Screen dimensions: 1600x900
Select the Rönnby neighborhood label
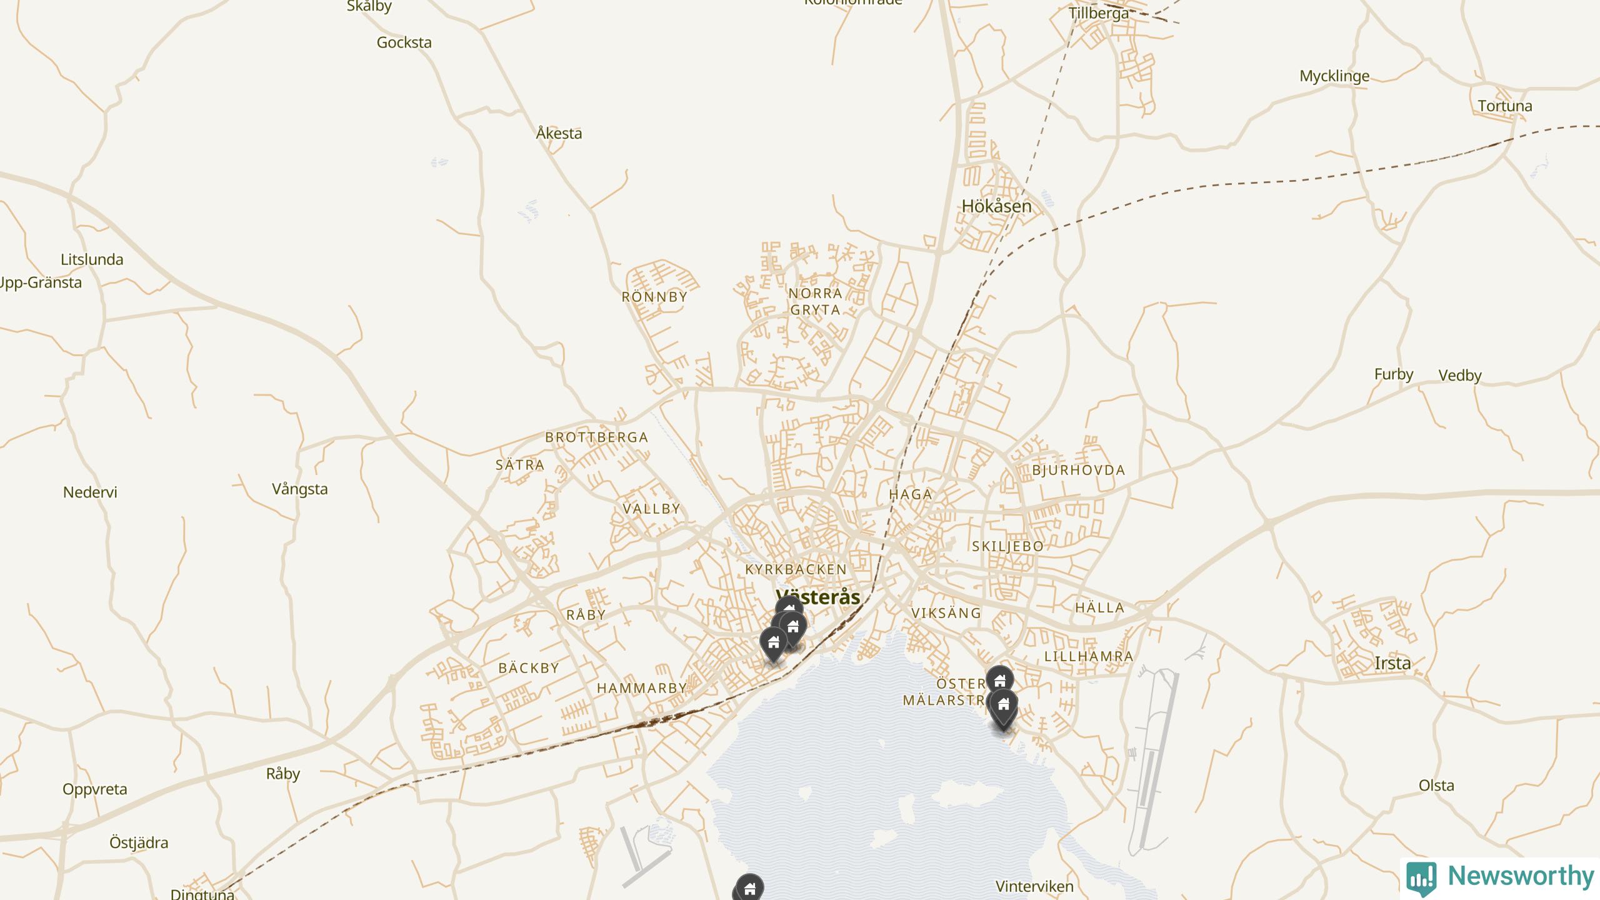[654, 297]
